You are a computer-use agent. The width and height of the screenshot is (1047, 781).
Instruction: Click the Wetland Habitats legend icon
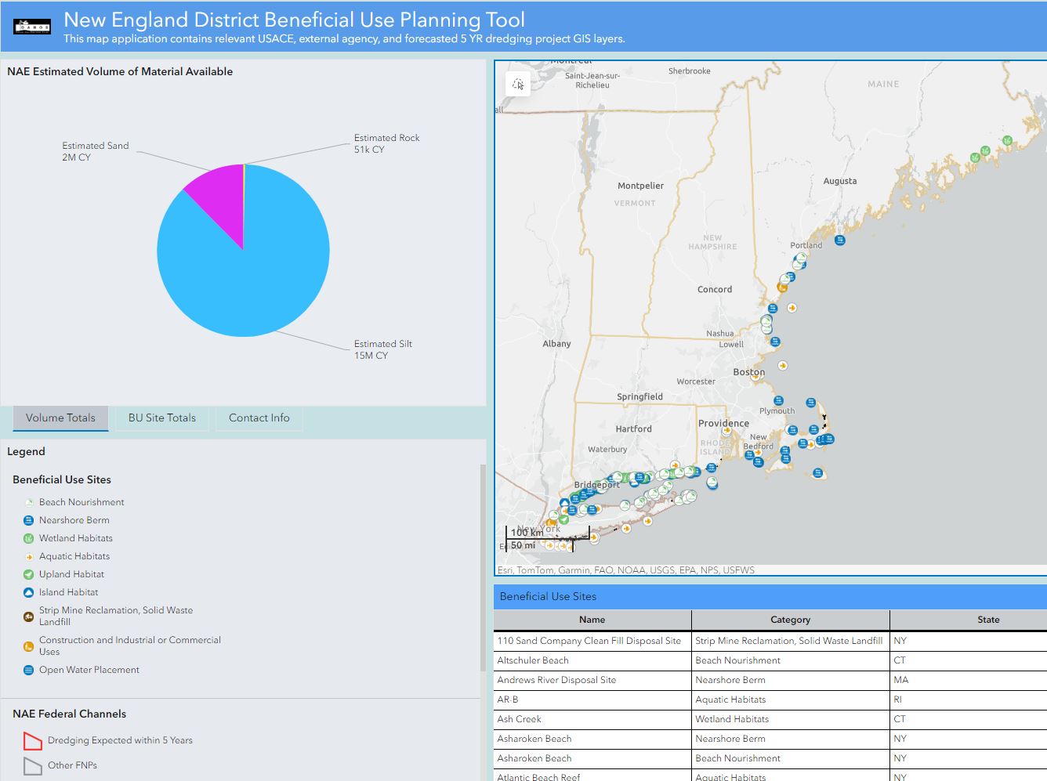(x=29, y=538)
